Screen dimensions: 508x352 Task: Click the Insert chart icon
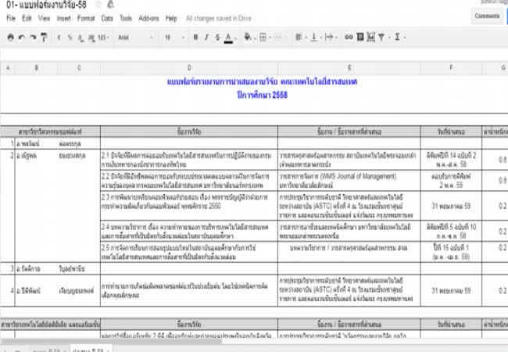[370, 38]
